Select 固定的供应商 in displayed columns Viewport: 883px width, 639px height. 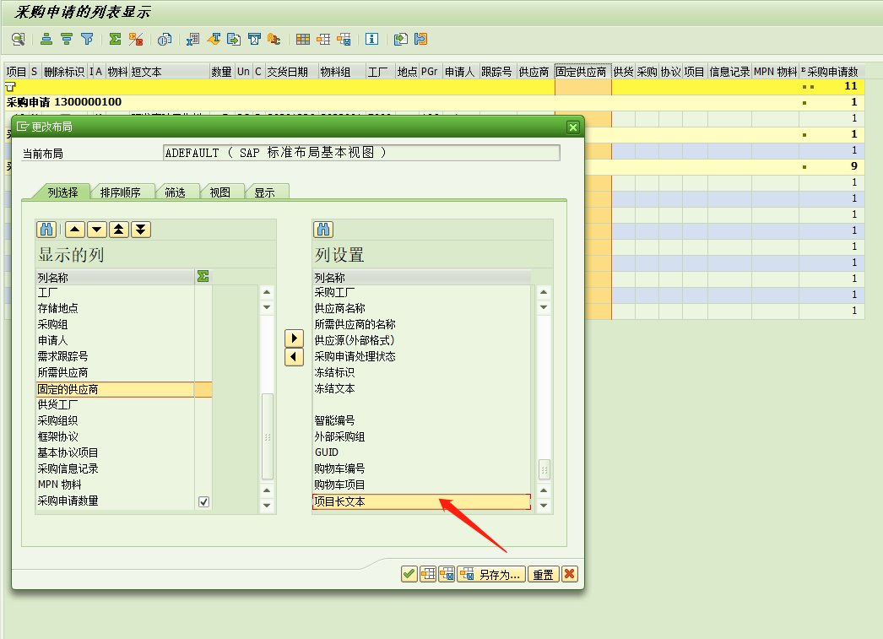pos(116,389)
